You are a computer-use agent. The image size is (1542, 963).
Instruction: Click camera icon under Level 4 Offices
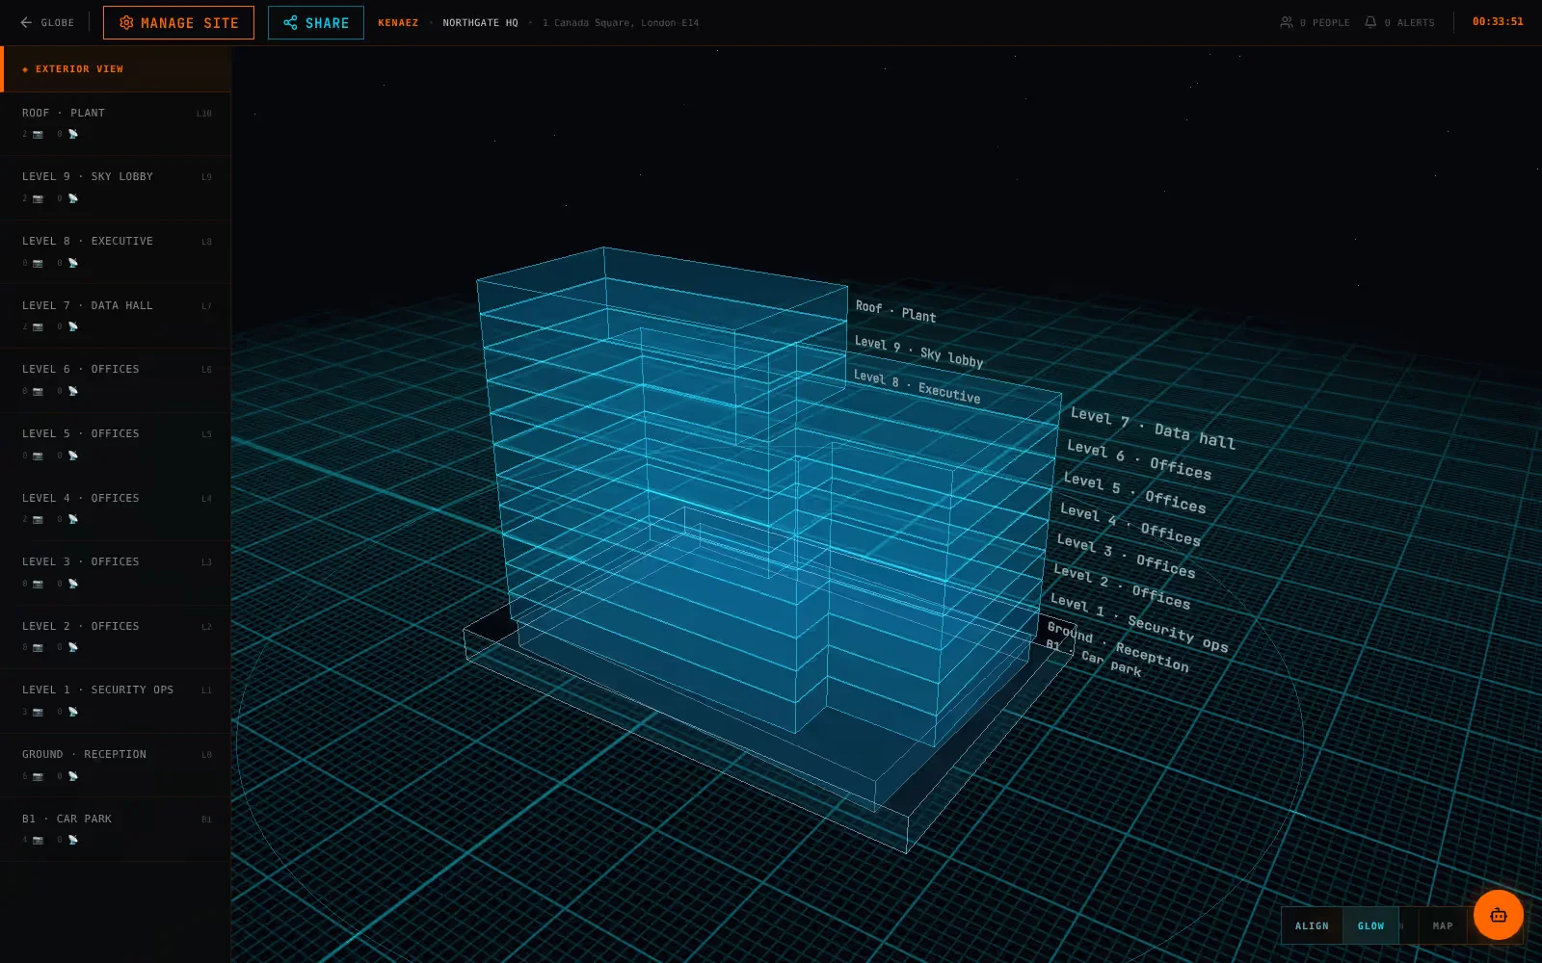tap(38, 520)
